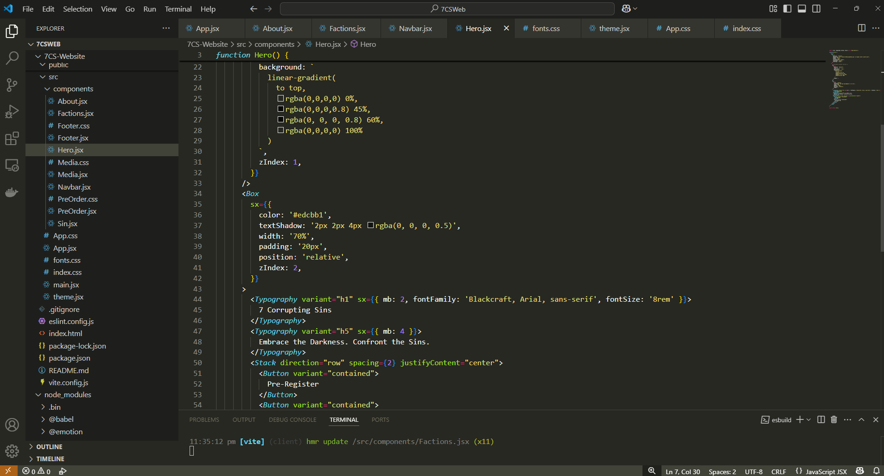Kill the esbuild terminal with the trash icon

point(833,419)
